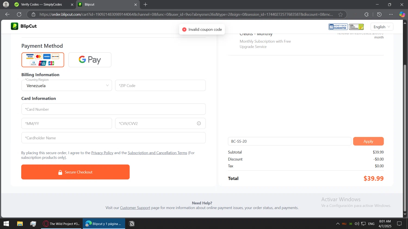This screenshot has width=408, height=229.
Task: Open browser history icon
Action: (x=379, y=14)
